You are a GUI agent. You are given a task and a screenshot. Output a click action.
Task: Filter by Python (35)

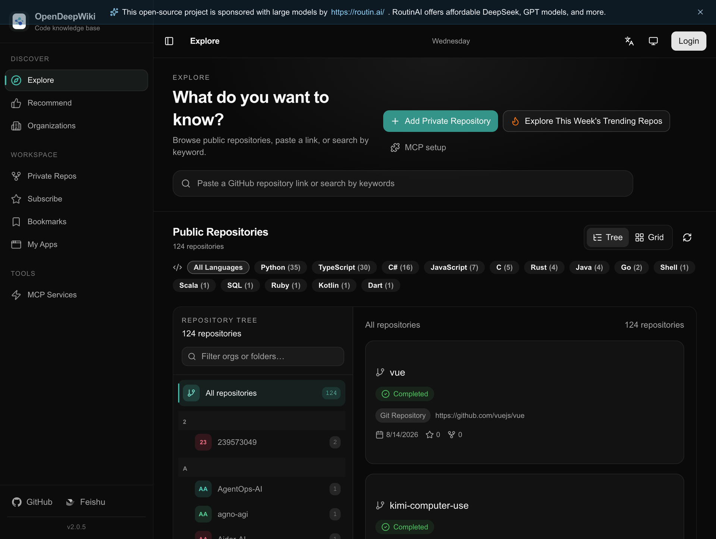(x=280, y=267)
